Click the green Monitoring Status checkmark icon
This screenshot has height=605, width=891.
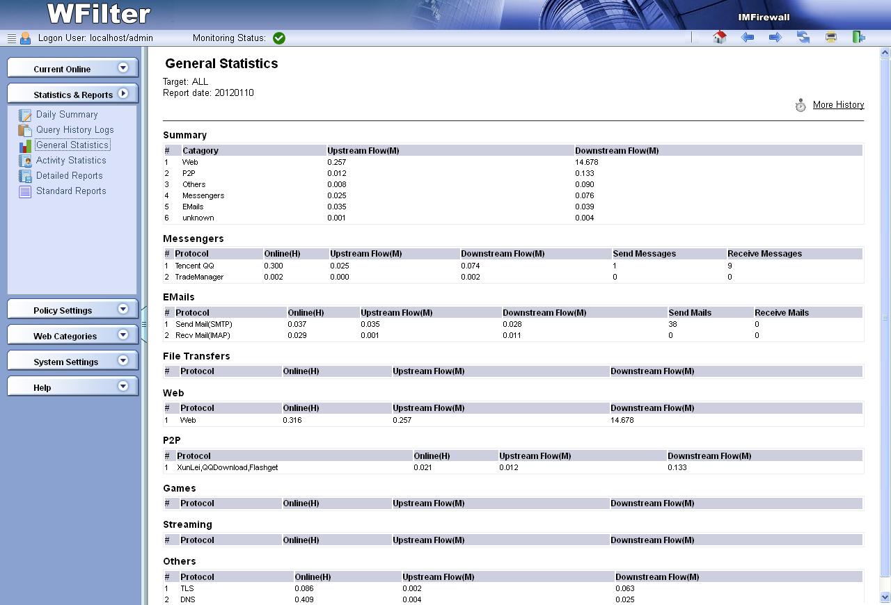point(279,38)
